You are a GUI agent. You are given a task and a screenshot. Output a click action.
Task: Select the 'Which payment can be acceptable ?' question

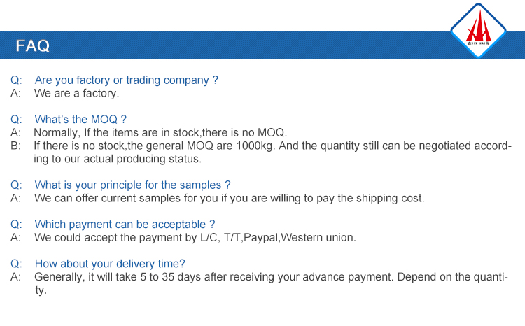coord(125,225)
